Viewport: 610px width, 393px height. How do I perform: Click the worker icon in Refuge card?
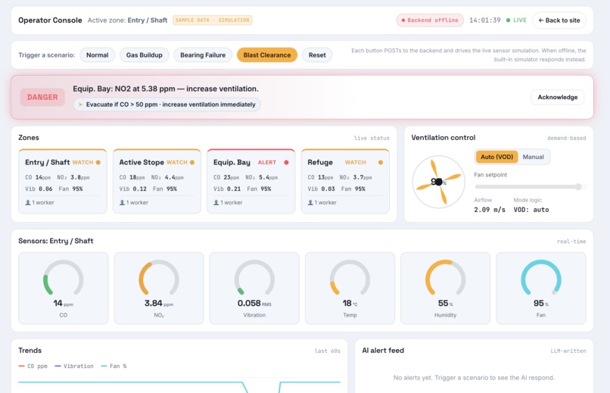click(310, 202)
